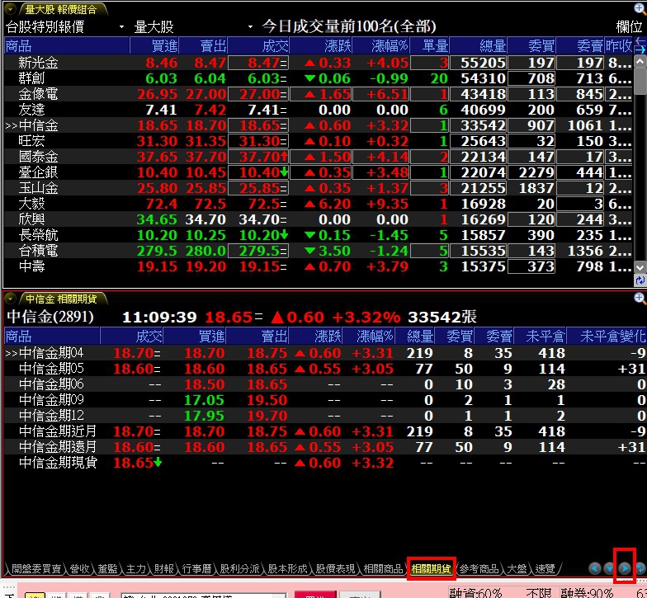Switch to the 股價表現 tab
The height and width of the screenshot is (598, 647).
pyautogui.click(x=335, y=569)
